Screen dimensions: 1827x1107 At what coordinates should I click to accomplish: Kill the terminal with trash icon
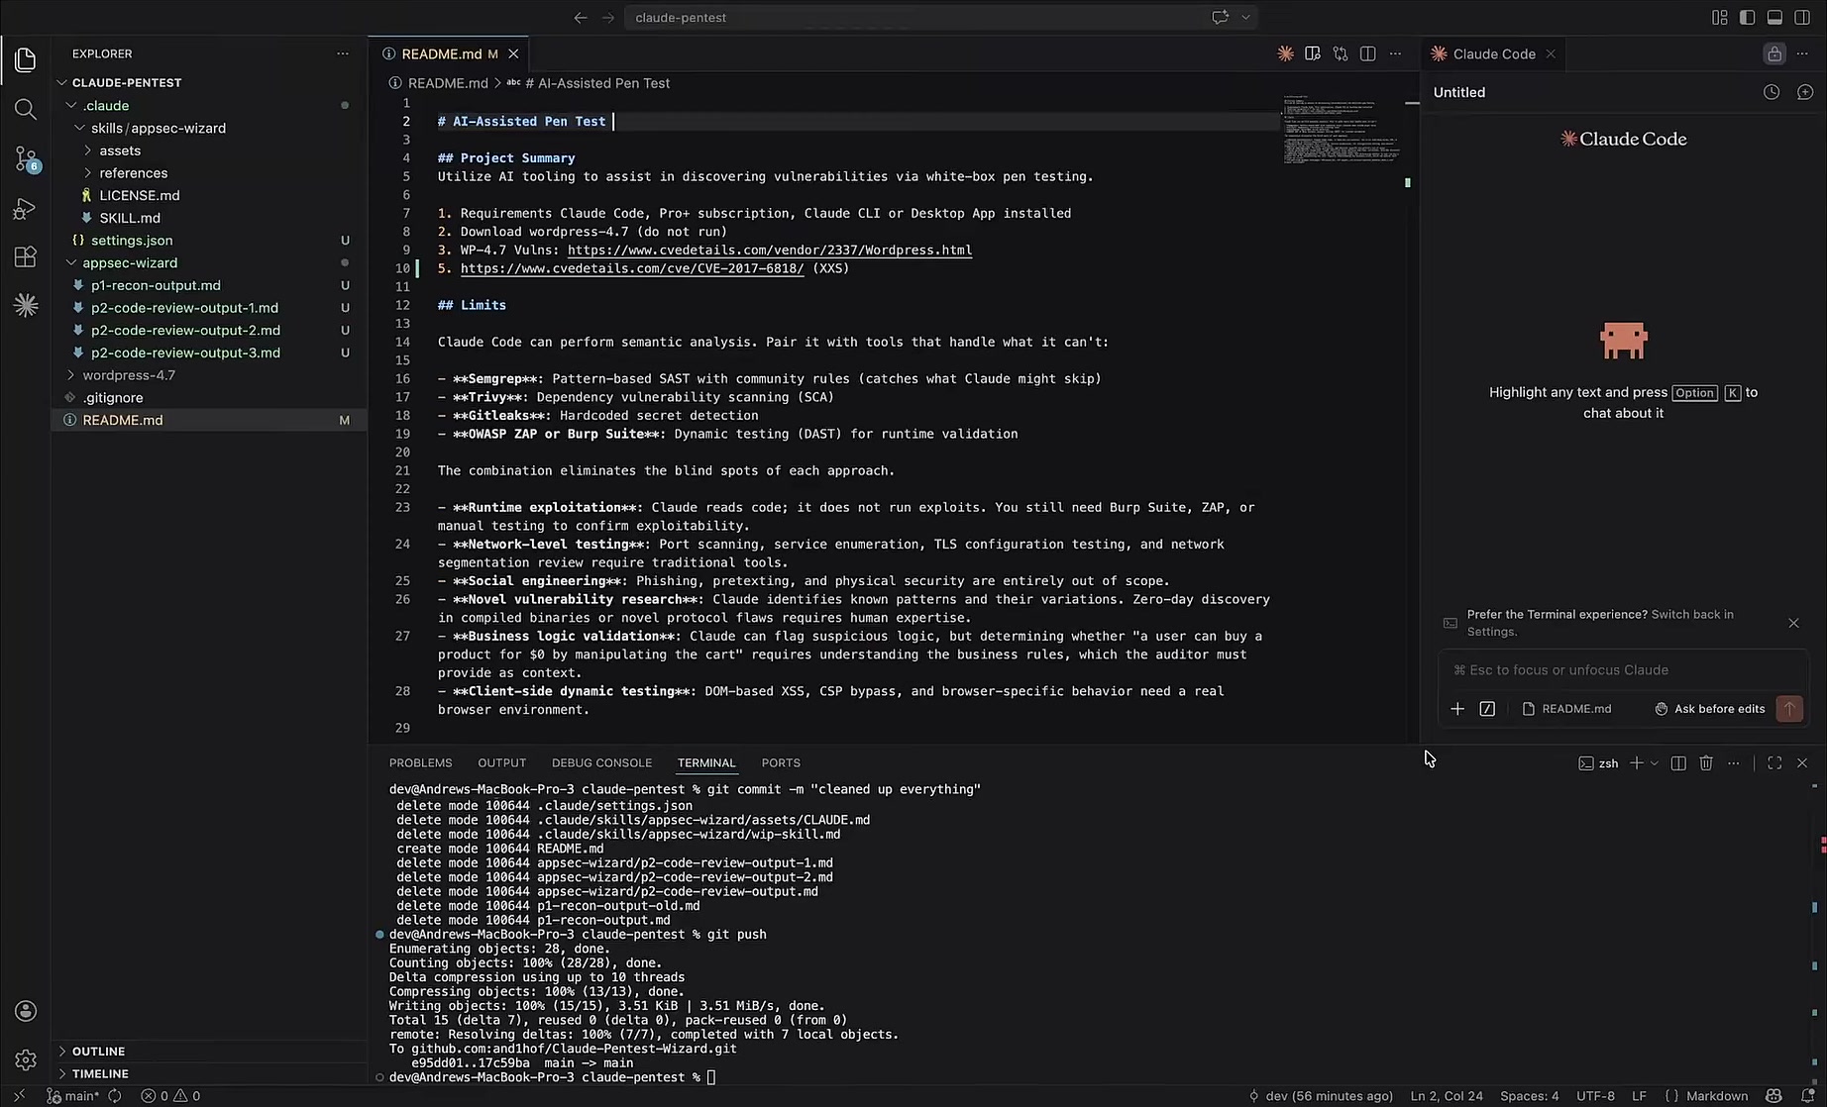[1706, 763]
